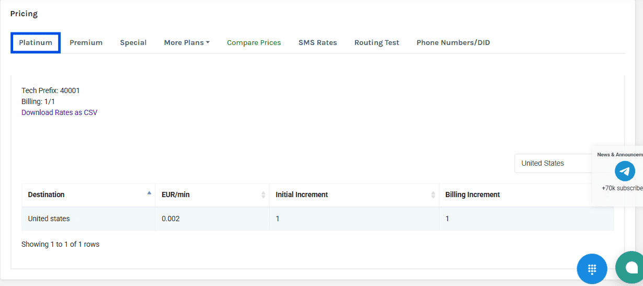Viewport: 643px width, 286px height.
Task: Switch to the Platinum tab
Action: (36, 42)
